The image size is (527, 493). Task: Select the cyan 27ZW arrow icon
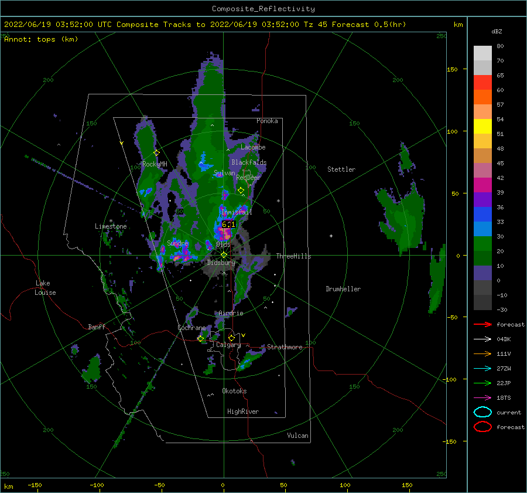coord(482,369)
